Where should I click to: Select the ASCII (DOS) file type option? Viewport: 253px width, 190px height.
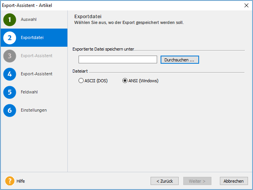pyautogui.click(x=93, y=81)
